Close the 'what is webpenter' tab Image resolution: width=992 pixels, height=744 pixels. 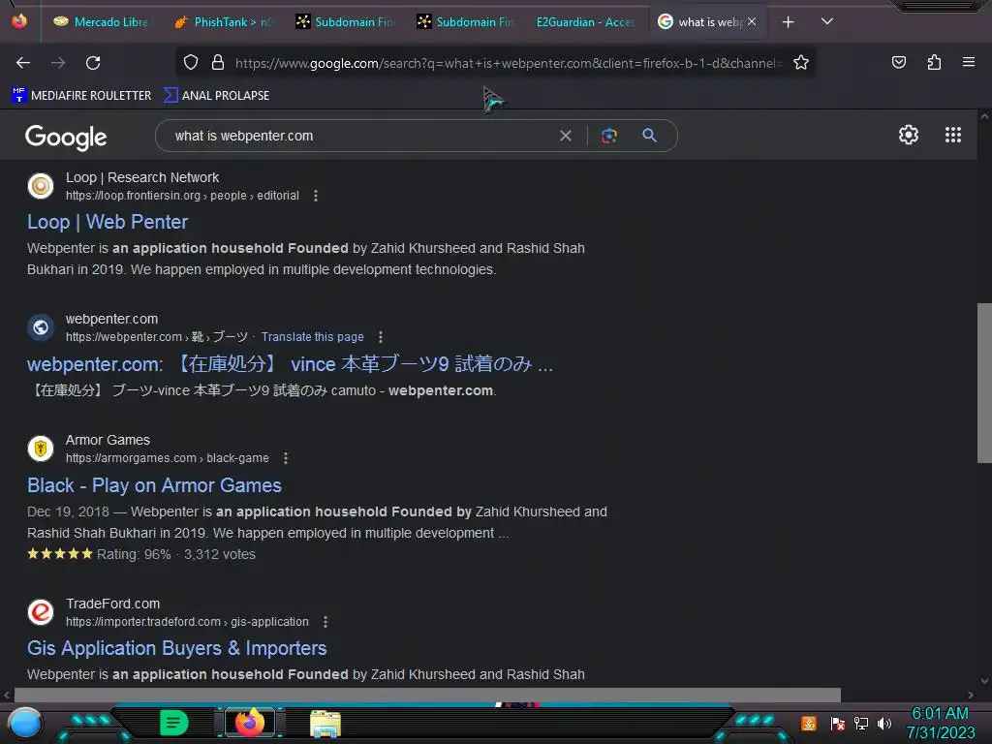[752, 21]
